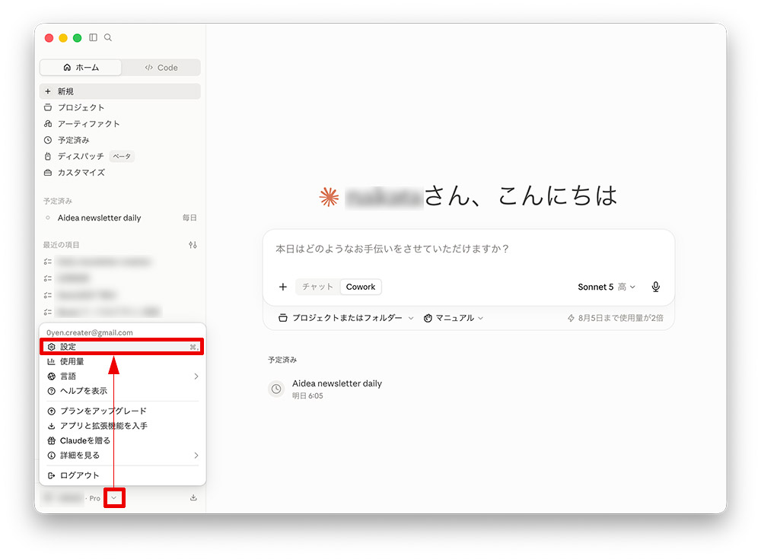Open プロジェクトまたはフォルダー dropdown
This screenshot has width=761, height=559.
coord(346,318)
